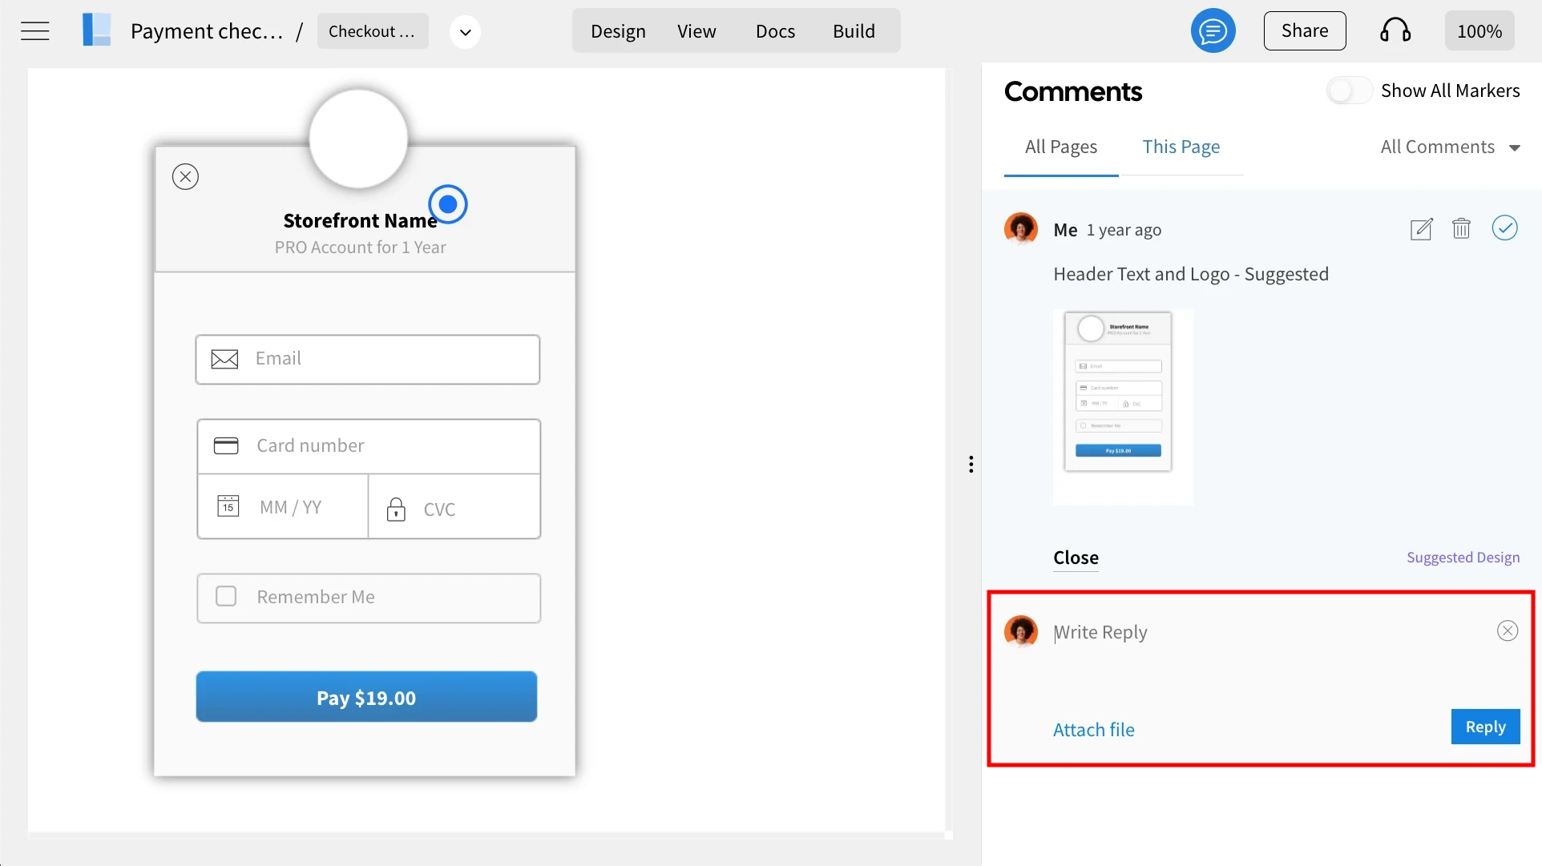Click the Share button
The height and width of the screenshot is (866, 1542).
pos(1304,31)
